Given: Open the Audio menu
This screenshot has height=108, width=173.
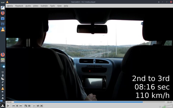Looking at the screenshot, I should (x=28, y=6).
